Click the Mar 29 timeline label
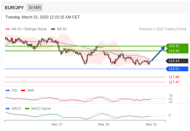Screen dimensions: 190x131 pos(104,124)
